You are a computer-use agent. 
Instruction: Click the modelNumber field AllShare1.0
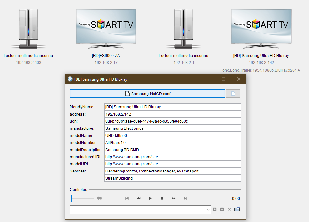tap(173, 142)
